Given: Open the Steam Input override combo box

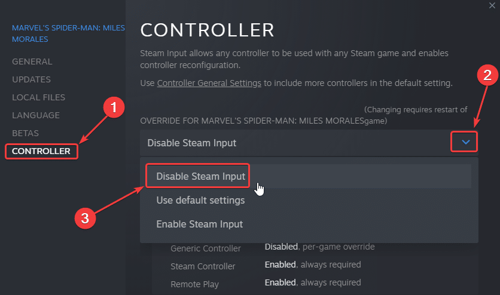Looking at the screenshot, I should tap(299, 143).
